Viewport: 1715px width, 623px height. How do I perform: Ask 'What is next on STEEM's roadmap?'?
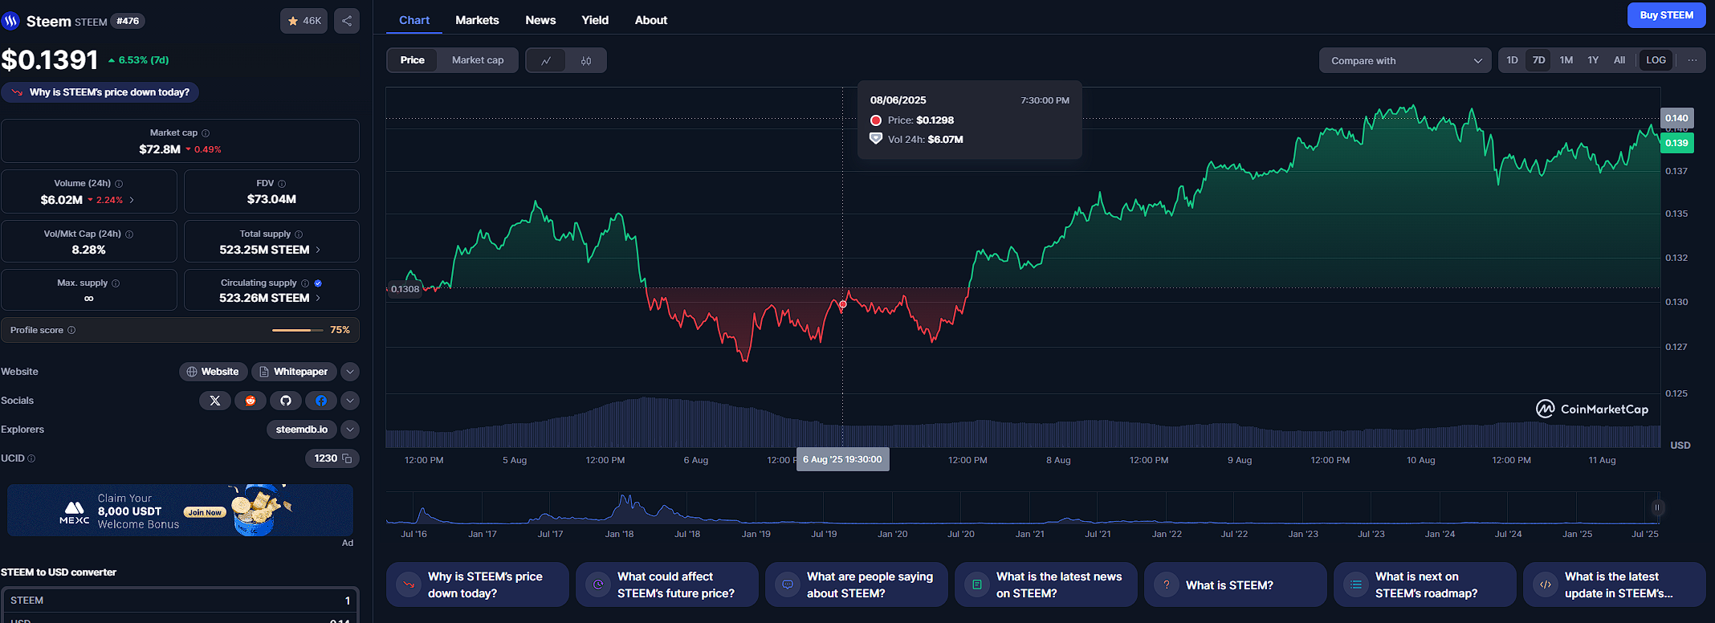click(1425, 584)
